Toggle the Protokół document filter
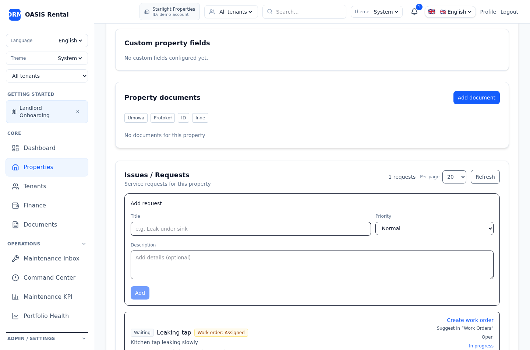This screenshot has height=350, width=530. click(163, 118)
